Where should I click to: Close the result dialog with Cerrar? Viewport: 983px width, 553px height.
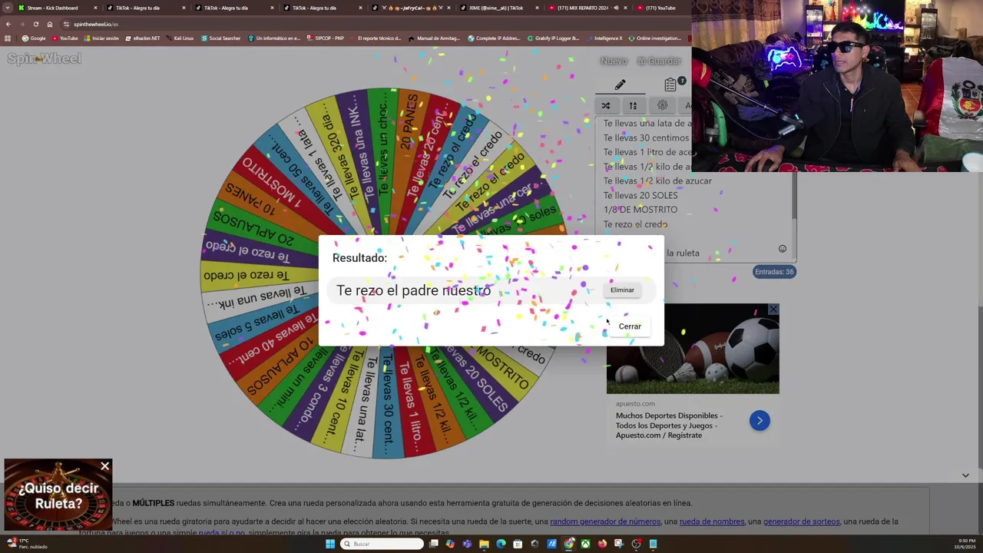(x=630, y=326)
